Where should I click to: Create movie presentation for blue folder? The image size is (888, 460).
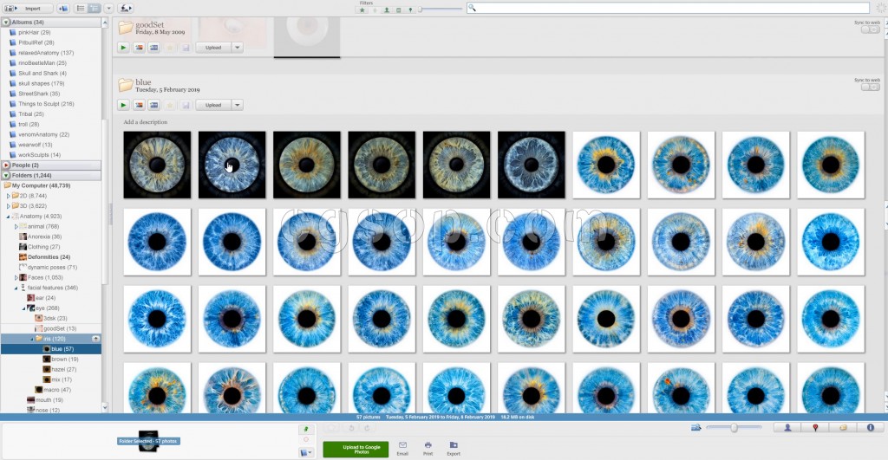154,105
